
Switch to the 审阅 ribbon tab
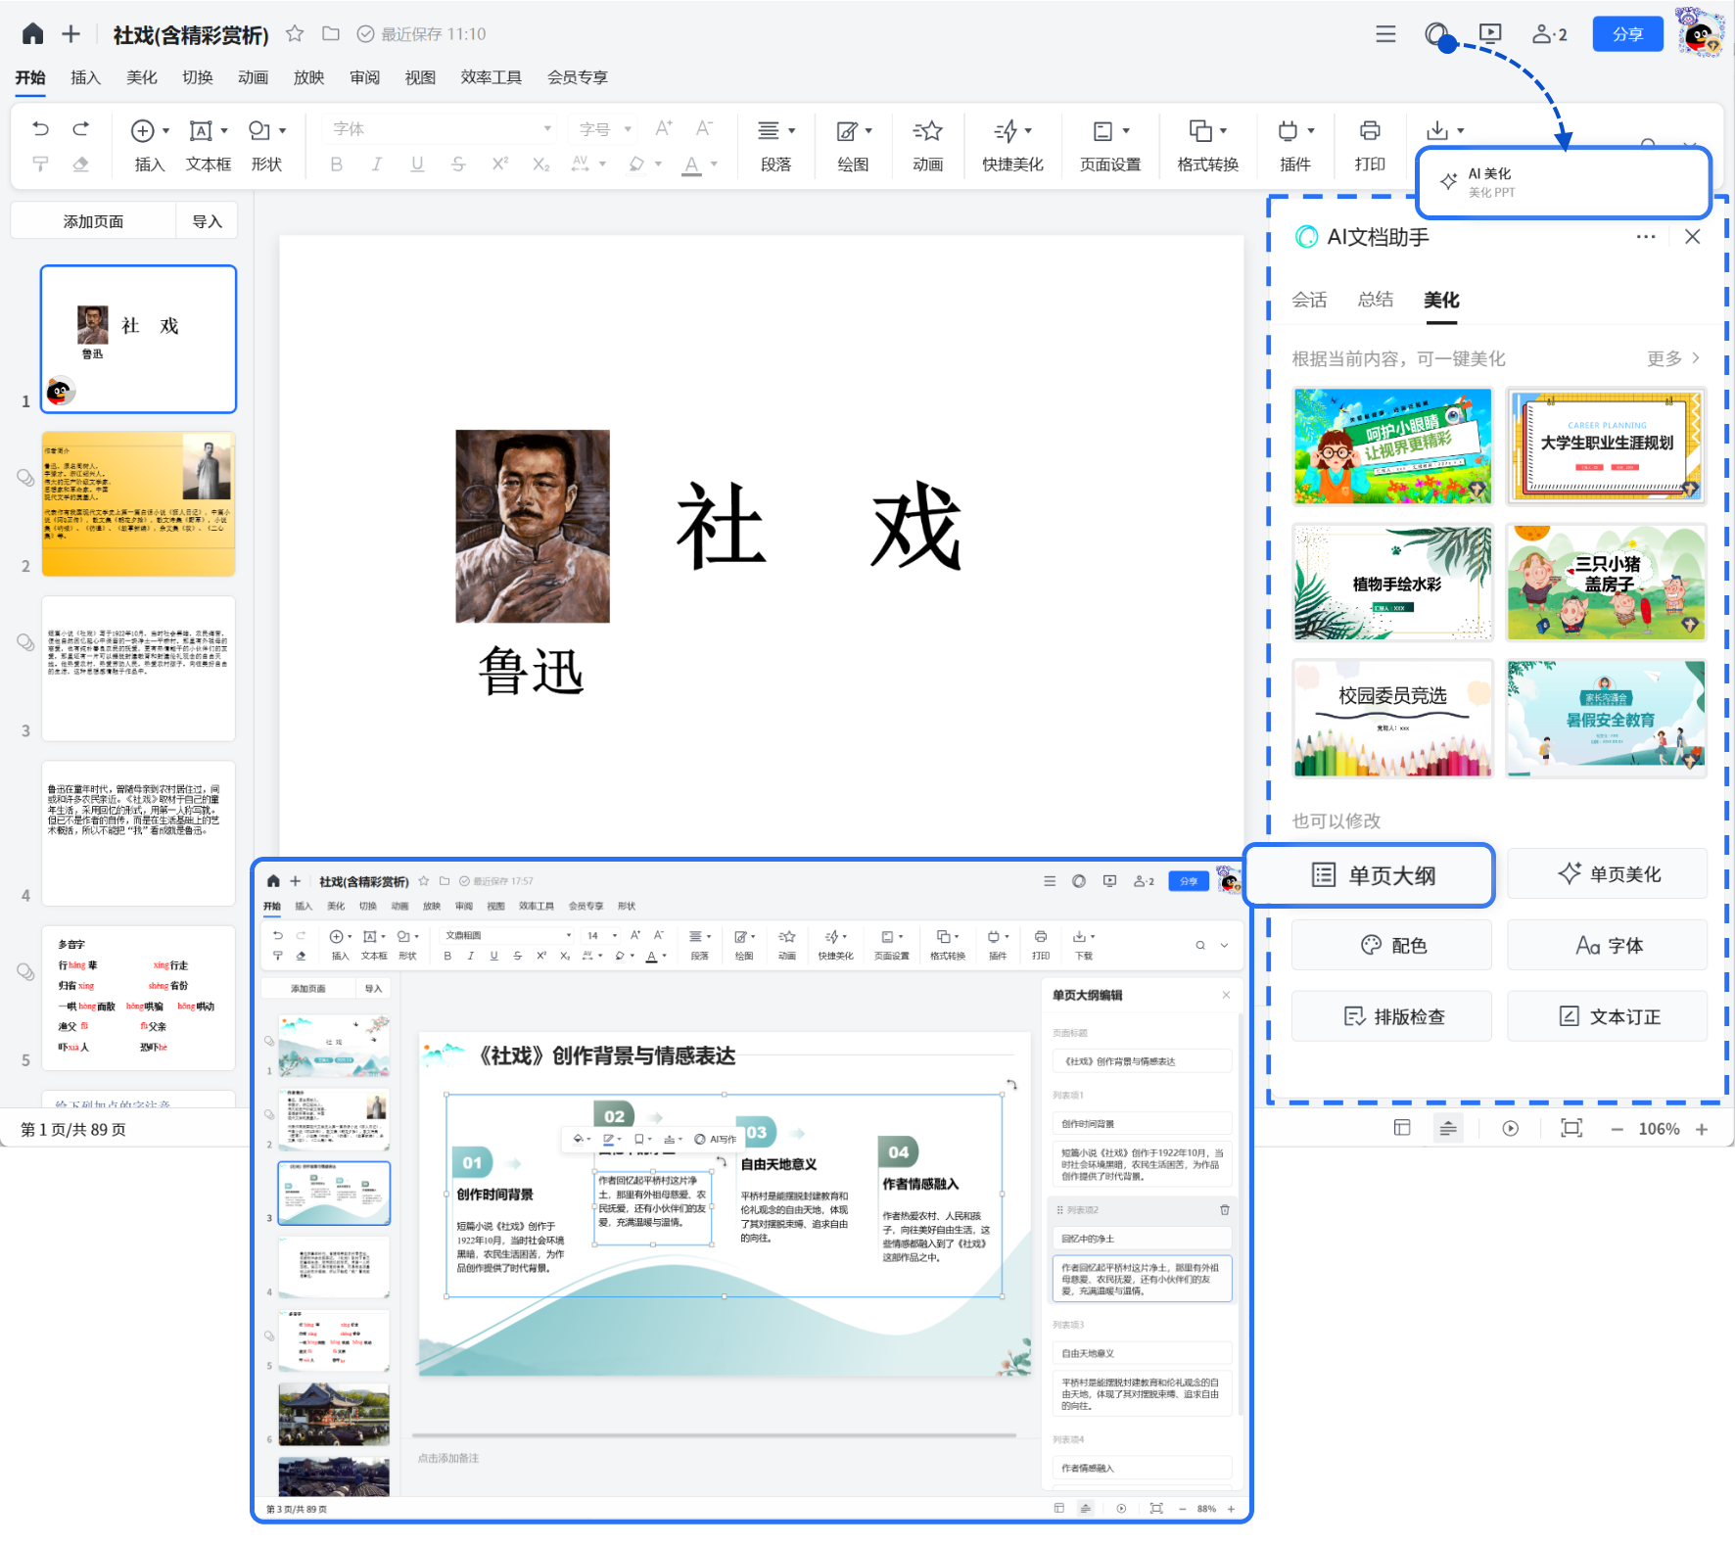click(363, 77)
